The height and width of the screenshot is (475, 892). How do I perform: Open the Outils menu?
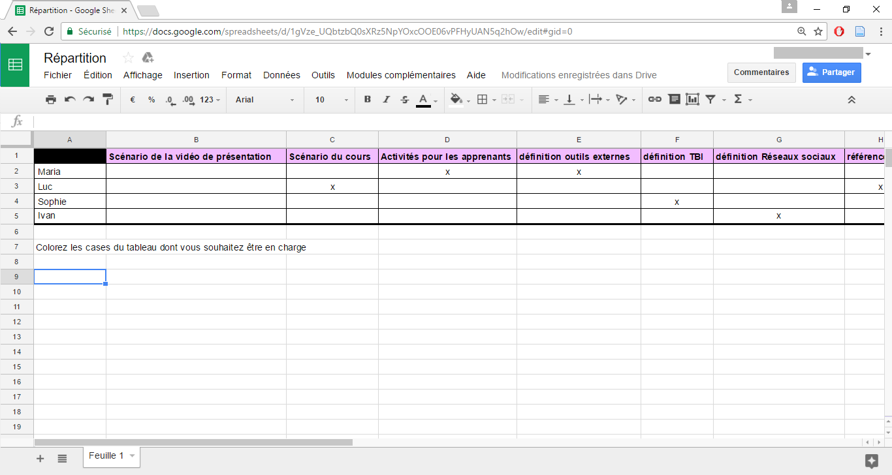point(323,75)
